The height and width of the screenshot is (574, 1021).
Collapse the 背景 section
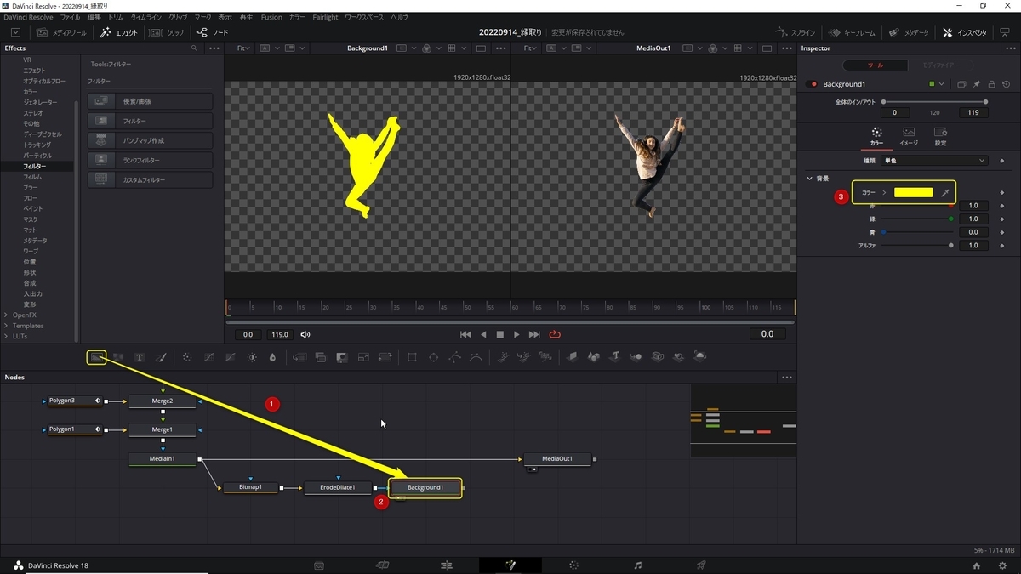click(x=810, y=179)
